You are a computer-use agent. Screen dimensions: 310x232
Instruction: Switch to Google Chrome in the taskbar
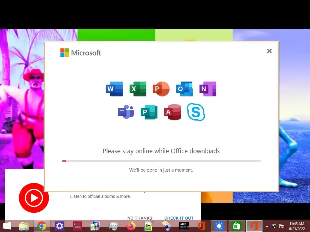(x=42, y=226)
